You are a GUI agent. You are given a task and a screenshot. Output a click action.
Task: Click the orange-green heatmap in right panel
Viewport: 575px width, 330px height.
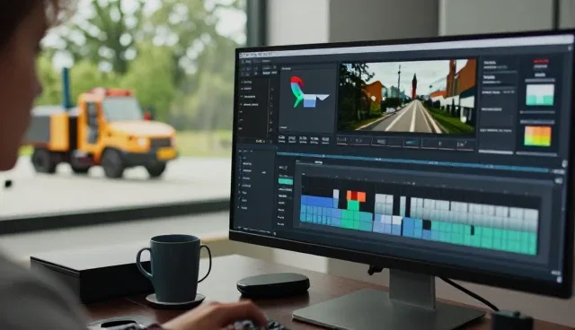pos(537,136)
